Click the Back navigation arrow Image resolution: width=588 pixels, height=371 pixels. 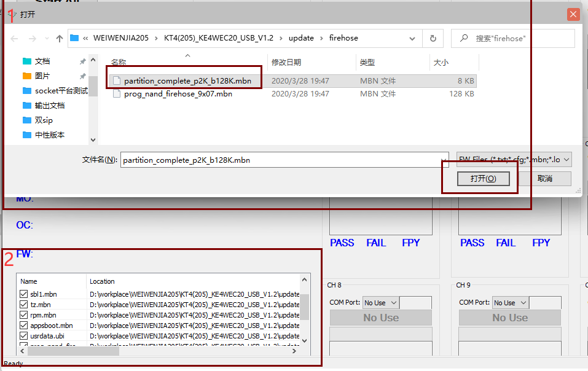click(x=15, y=38)
